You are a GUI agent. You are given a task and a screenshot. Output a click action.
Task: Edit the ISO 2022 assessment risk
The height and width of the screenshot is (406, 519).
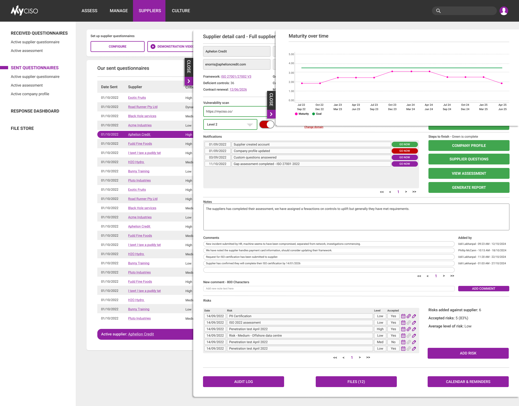pos(414,322)
